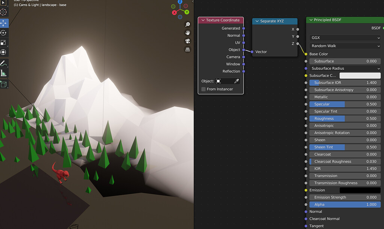Click the Alpha value slider
Image resolution: width=384 pixels, height=229 pixels.
click(x=345, y=205)
